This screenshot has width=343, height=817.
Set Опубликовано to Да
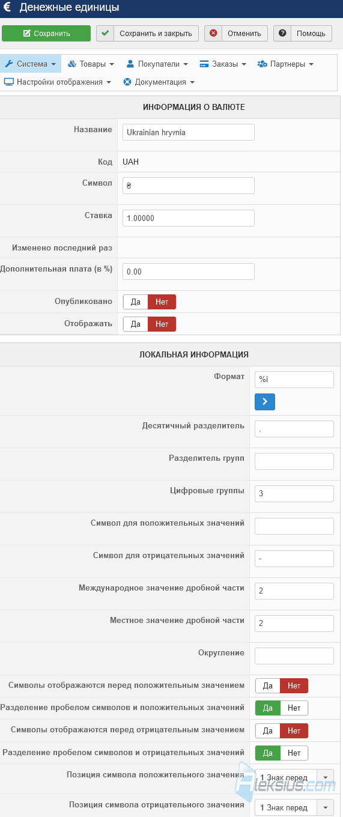tap(136, 302)
